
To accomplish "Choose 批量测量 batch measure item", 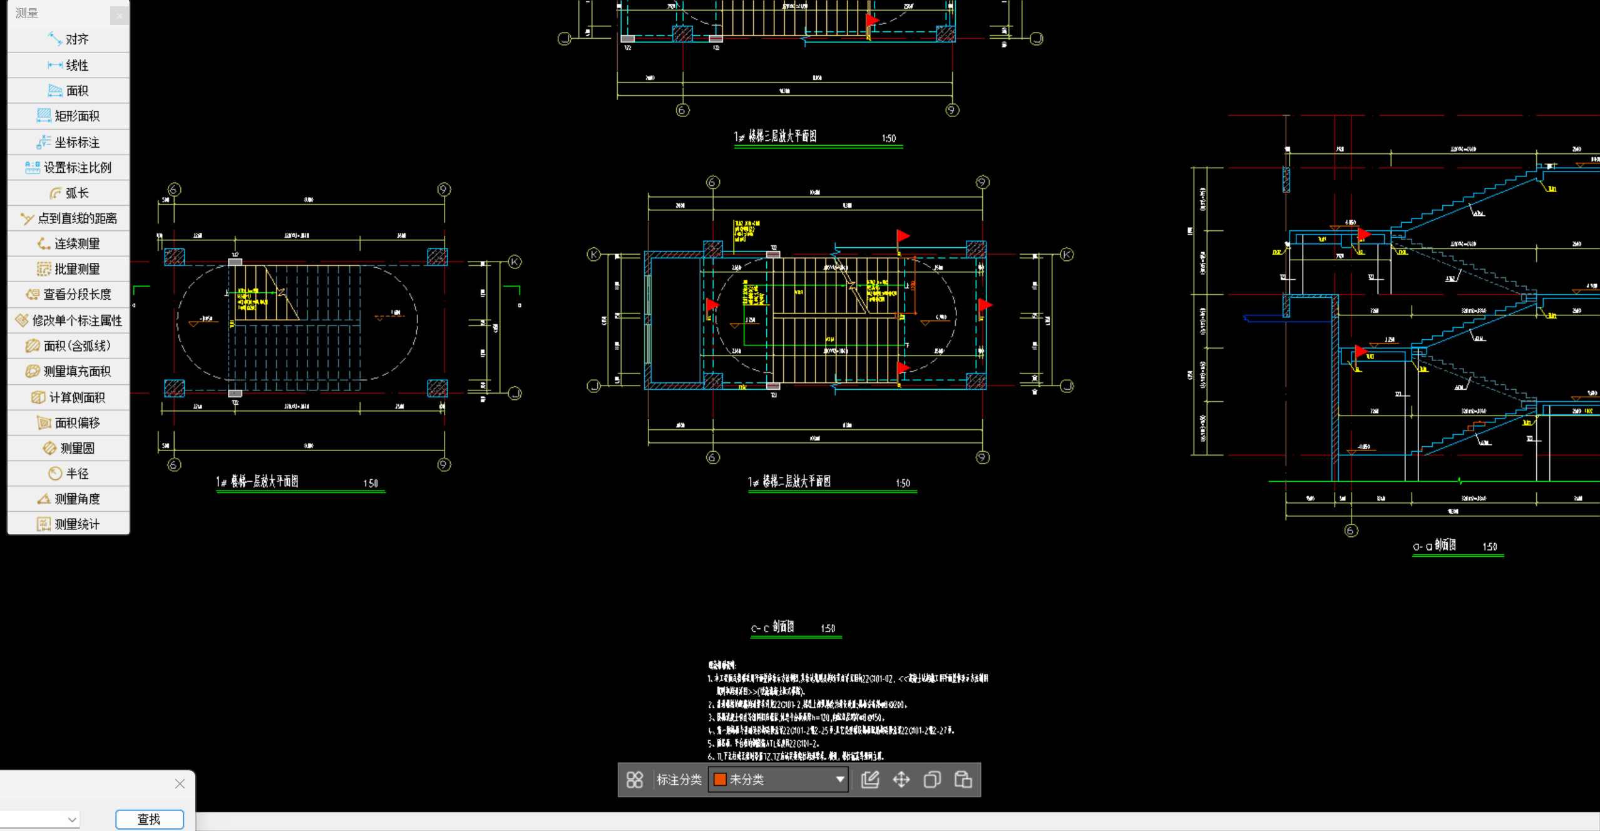I will click(x=69, y=269).
